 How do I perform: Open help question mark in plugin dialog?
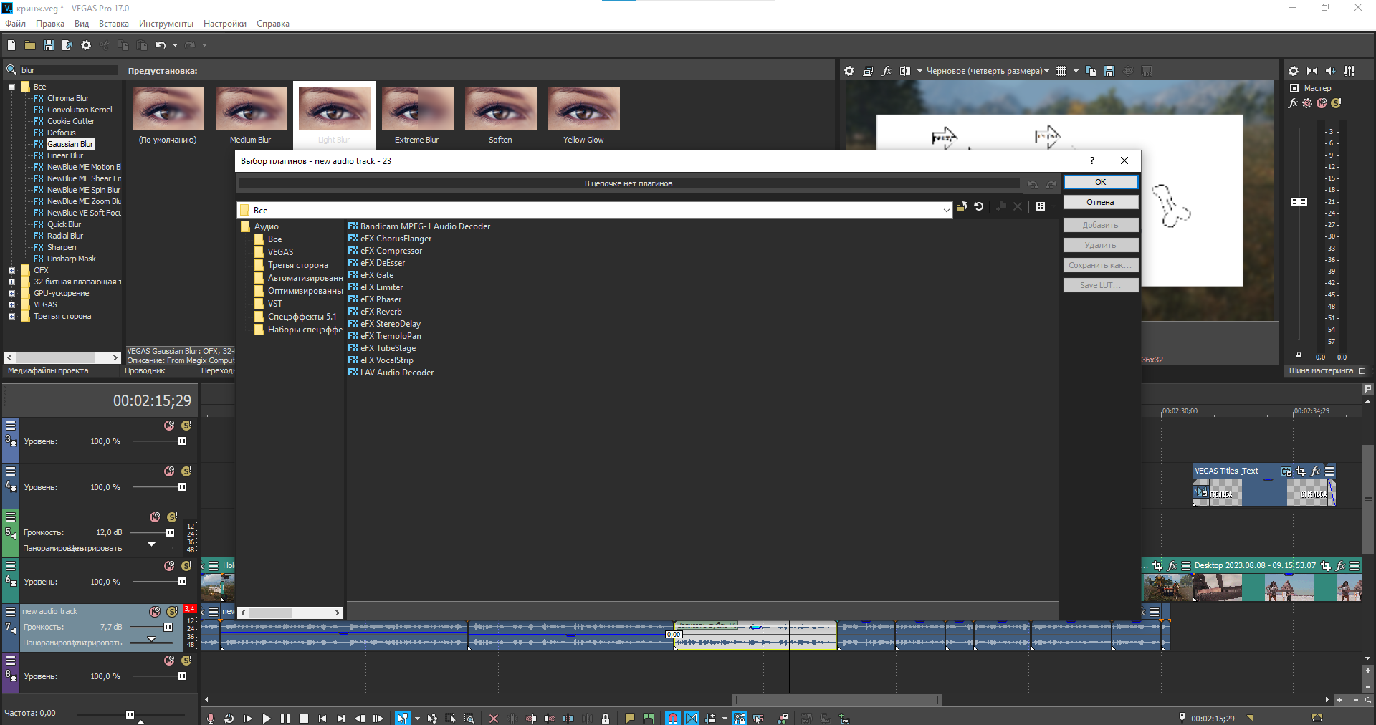(1091, 160)
